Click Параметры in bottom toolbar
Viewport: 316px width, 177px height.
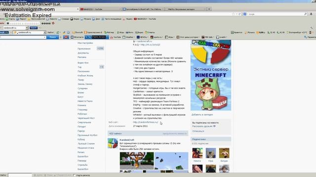click(310, 37)
